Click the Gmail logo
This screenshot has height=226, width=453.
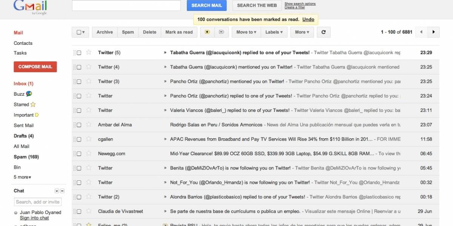30,7
